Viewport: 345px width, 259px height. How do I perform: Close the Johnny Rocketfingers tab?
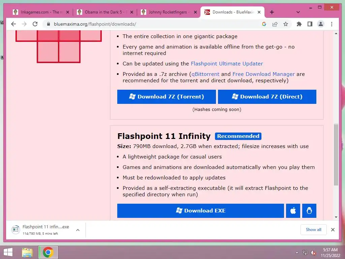[x=195, y=12]
